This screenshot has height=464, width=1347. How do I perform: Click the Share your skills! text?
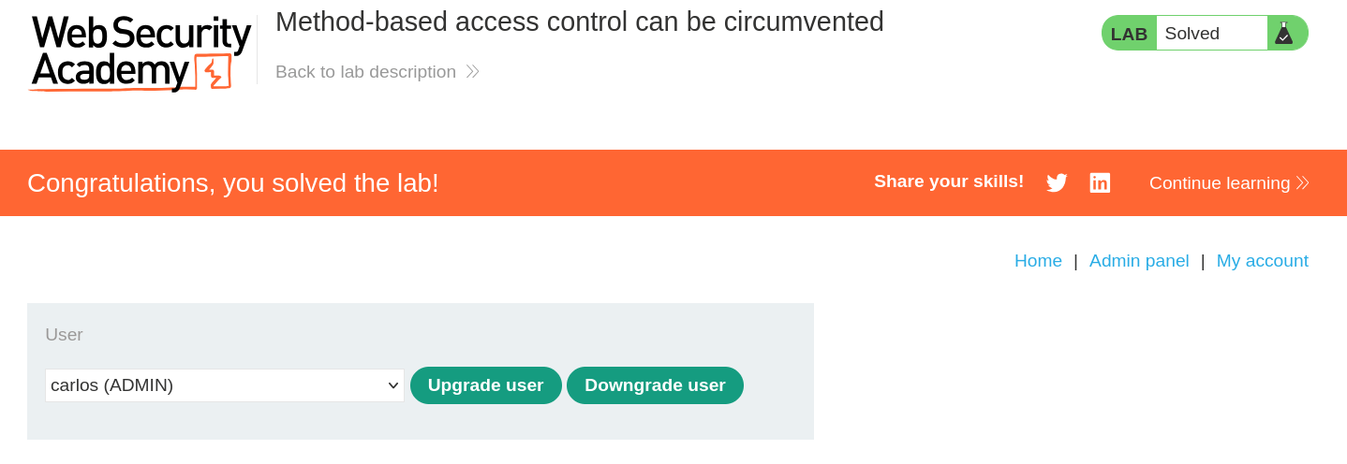coord(949,181)
